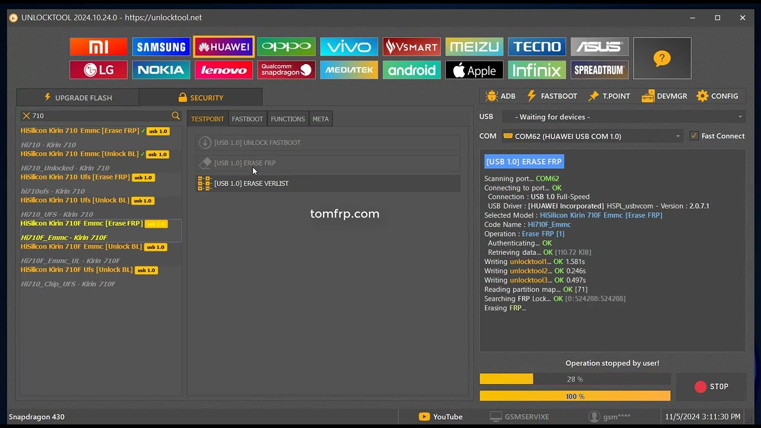The image size is (761, 428).
Task: Open the CONFIG settings
Action: tap(717, 96)
